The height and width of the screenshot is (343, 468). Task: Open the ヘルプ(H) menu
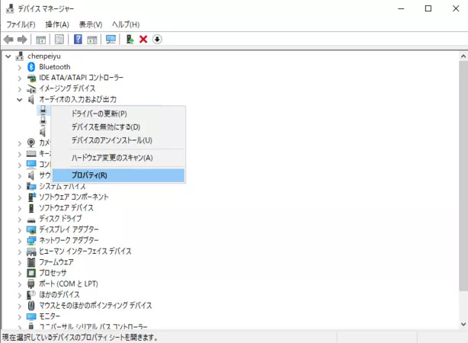(126, 24)
